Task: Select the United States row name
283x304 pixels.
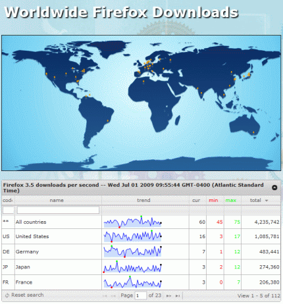Action: point(32,236)
